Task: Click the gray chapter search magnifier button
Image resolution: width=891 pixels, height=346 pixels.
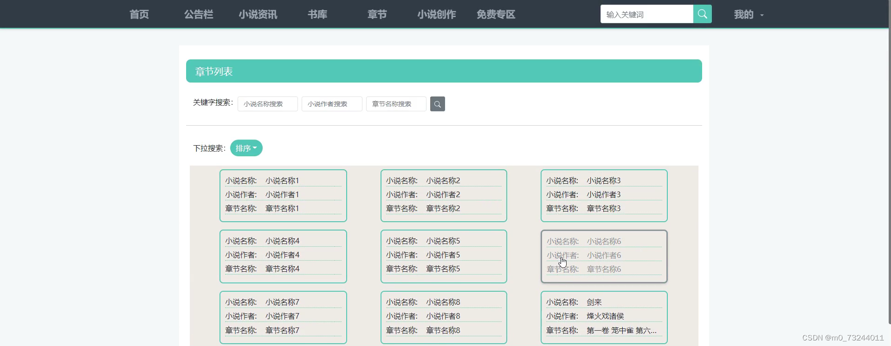Action: pos(437,104)
